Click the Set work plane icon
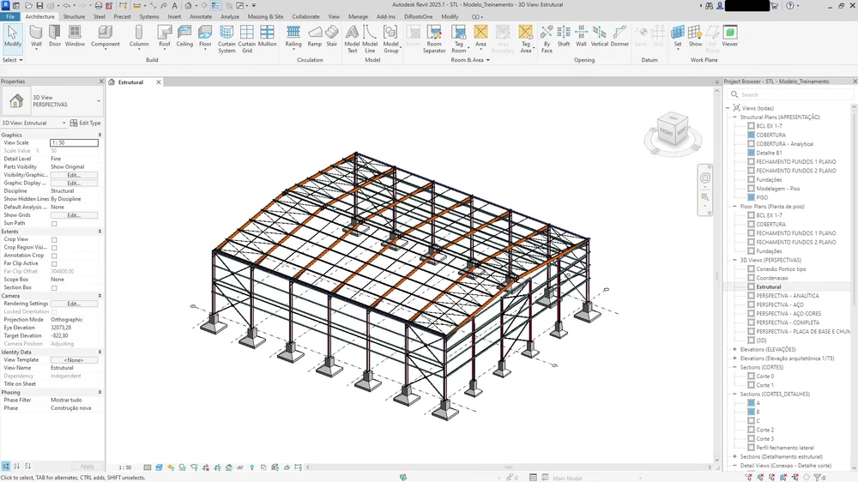The width and height of the screenshot is (858, 482). (x=678, y=36)
